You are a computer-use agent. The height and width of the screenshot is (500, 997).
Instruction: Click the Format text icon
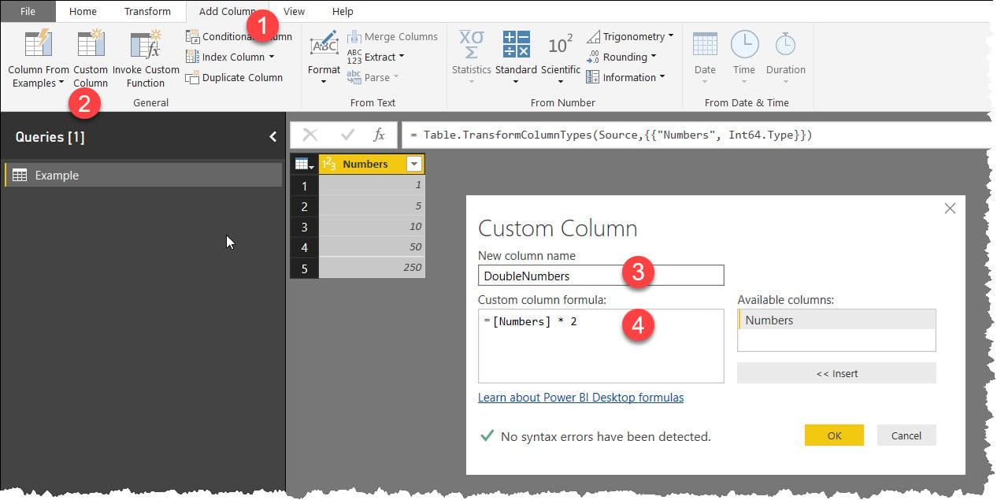tap(324, 45)
